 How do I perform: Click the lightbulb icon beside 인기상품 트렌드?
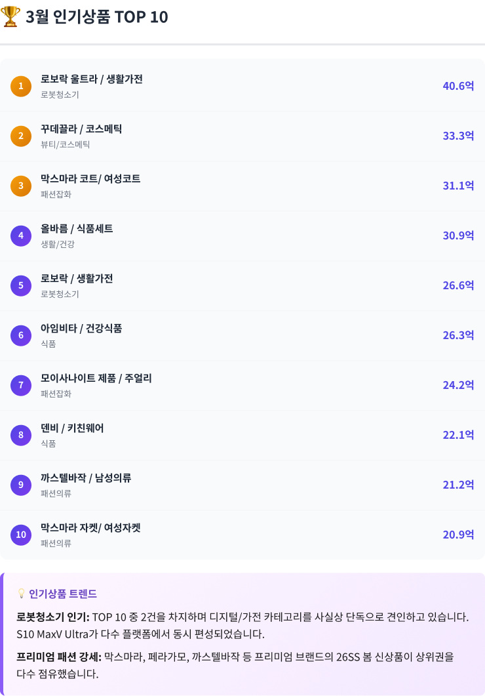(x=21, y=594)
